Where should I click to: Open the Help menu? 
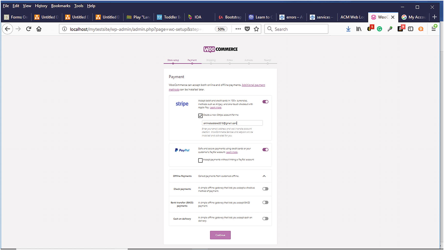coord(91,6)
